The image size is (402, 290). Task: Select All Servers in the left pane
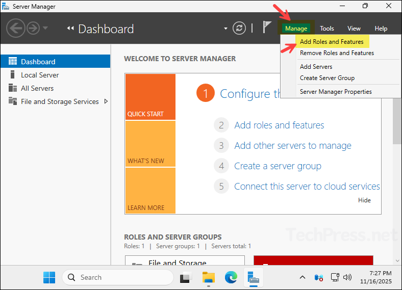[x=56, y=88]
